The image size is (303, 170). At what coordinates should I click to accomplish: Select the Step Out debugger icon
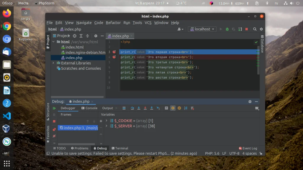pos(152,108)
